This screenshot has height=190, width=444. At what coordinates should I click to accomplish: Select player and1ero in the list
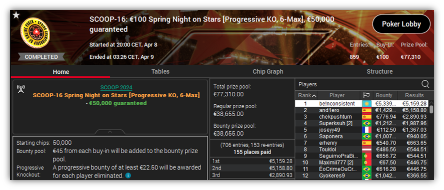362,110
